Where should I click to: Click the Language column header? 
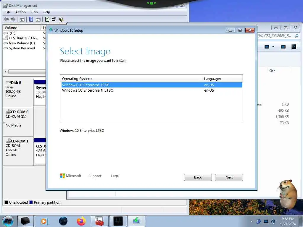212,79
